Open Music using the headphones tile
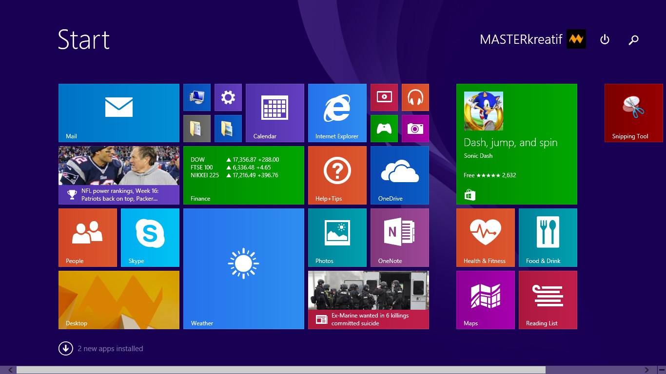This screenshot has height=374, width=666. (415, 97)
